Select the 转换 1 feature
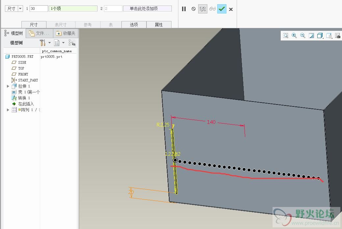The image size is (342, 229). (x=21, y=98)
